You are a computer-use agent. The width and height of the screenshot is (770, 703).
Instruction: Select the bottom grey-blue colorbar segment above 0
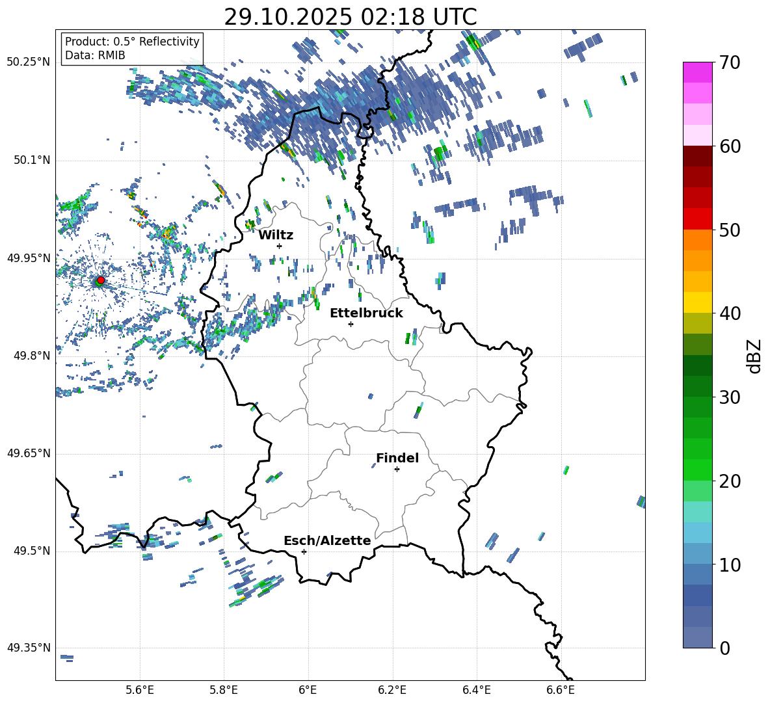pyautogui.click(x=698, y=637)
